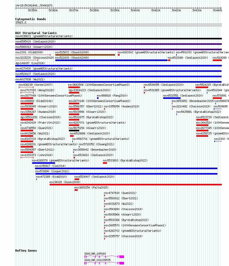Click the blue bar under nsv6532551 (Sedlazeck2020)
The image size is (229, 266).
[172, 98]
